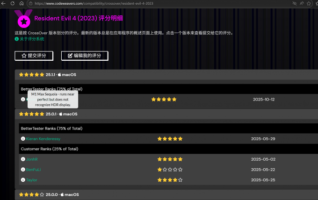Image resolution: width=318 pixels, height=200 pixels.
Task: Click the Apple logo in 25.0.1 header
Action: (x=61, y=114)
